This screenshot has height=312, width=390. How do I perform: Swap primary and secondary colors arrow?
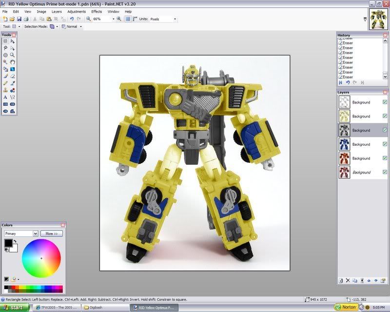point(15,241)
